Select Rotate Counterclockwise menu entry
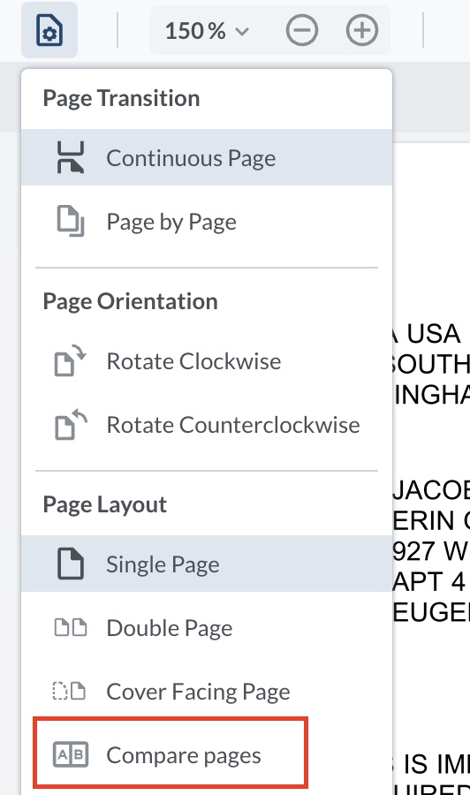Viewport: 470px width, 795px height. 207,424
